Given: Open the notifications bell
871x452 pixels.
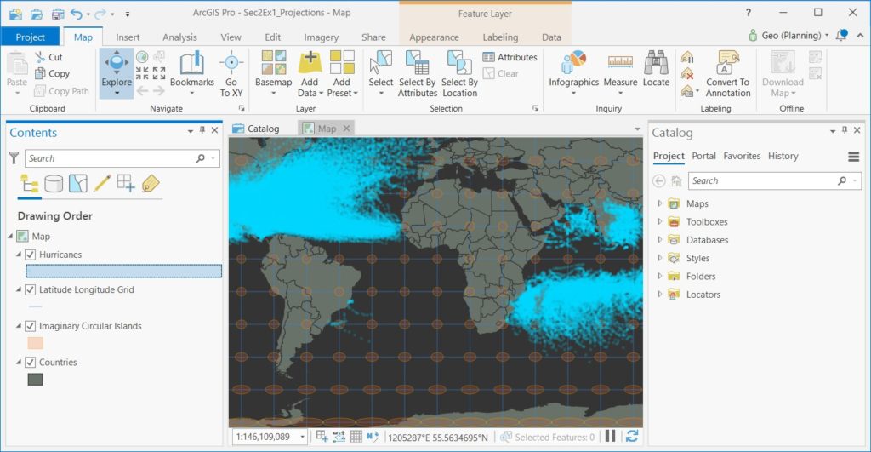Looking at the screenshot, I should coord(841,35).
